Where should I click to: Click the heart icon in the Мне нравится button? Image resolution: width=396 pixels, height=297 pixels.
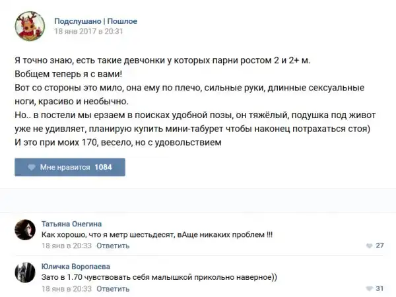point(32,168)
